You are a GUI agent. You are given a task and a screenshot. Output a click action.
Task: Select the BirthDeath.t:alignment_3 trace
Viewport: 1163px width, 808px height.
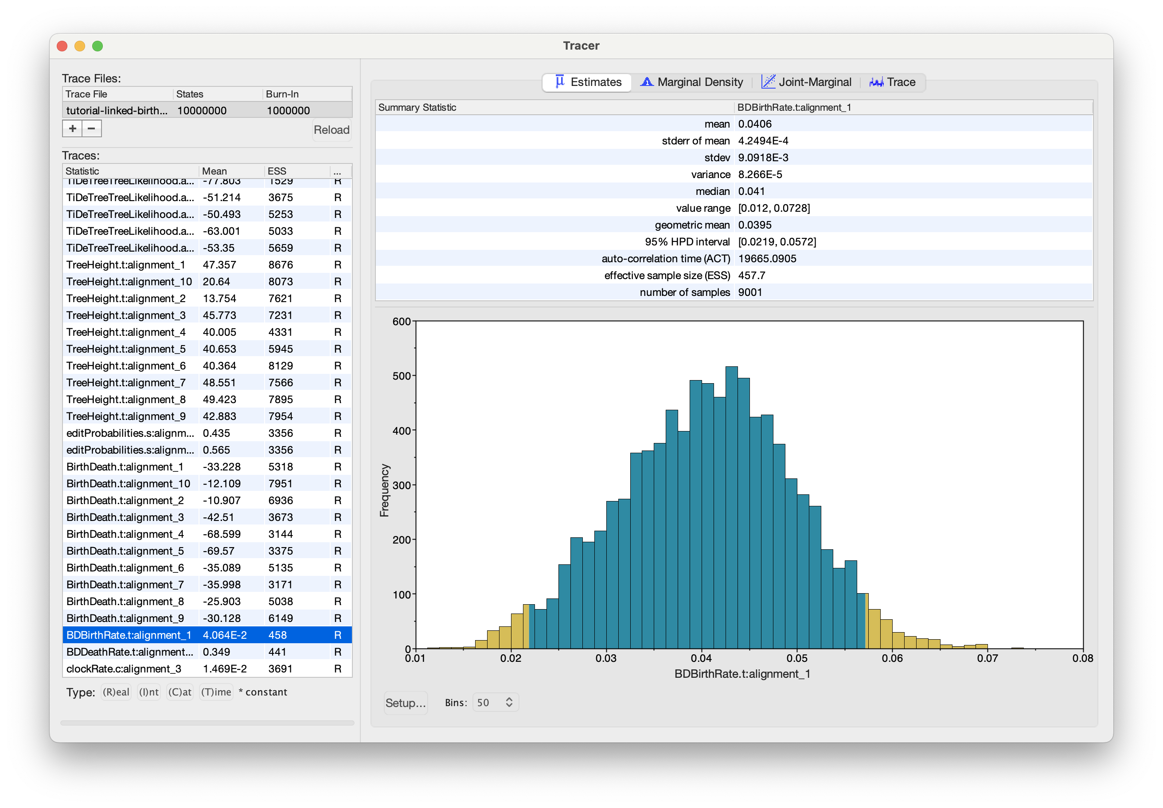[x=207, y=517]
